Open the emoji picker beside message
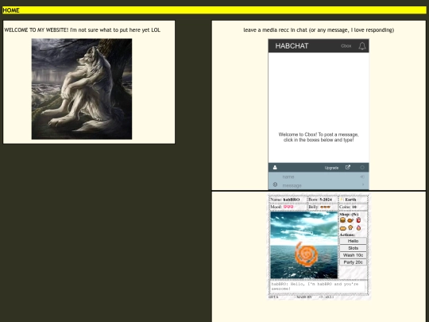This screenshot has height=322, width=429. pos(275,184)
